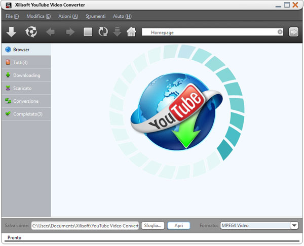
Task: Close the Xilisoft window
Action: [295, 5]
